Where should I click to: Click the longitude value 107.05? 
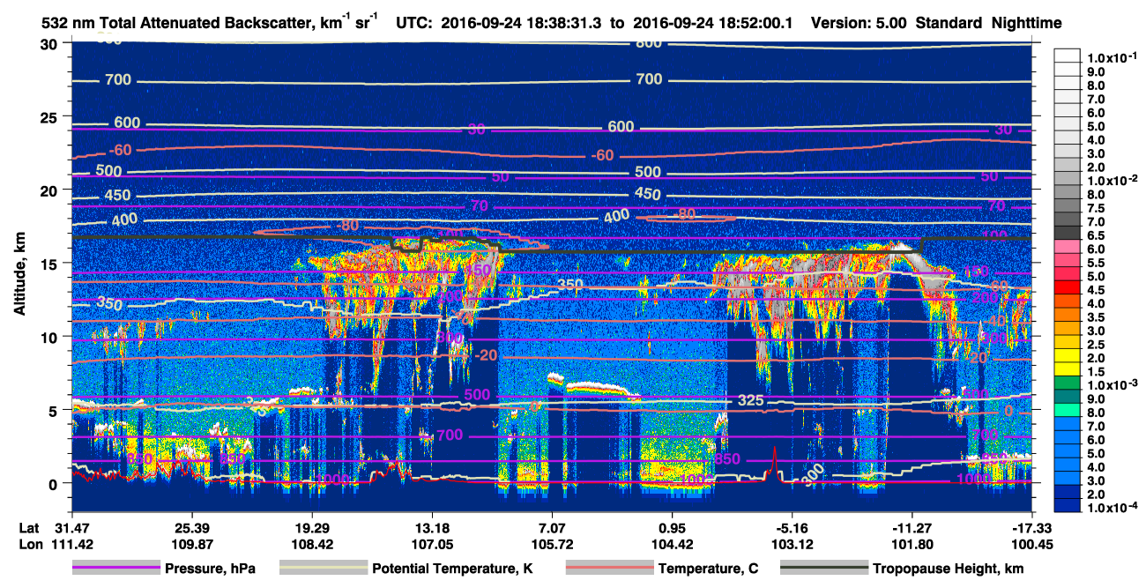[x=431, y=544]
